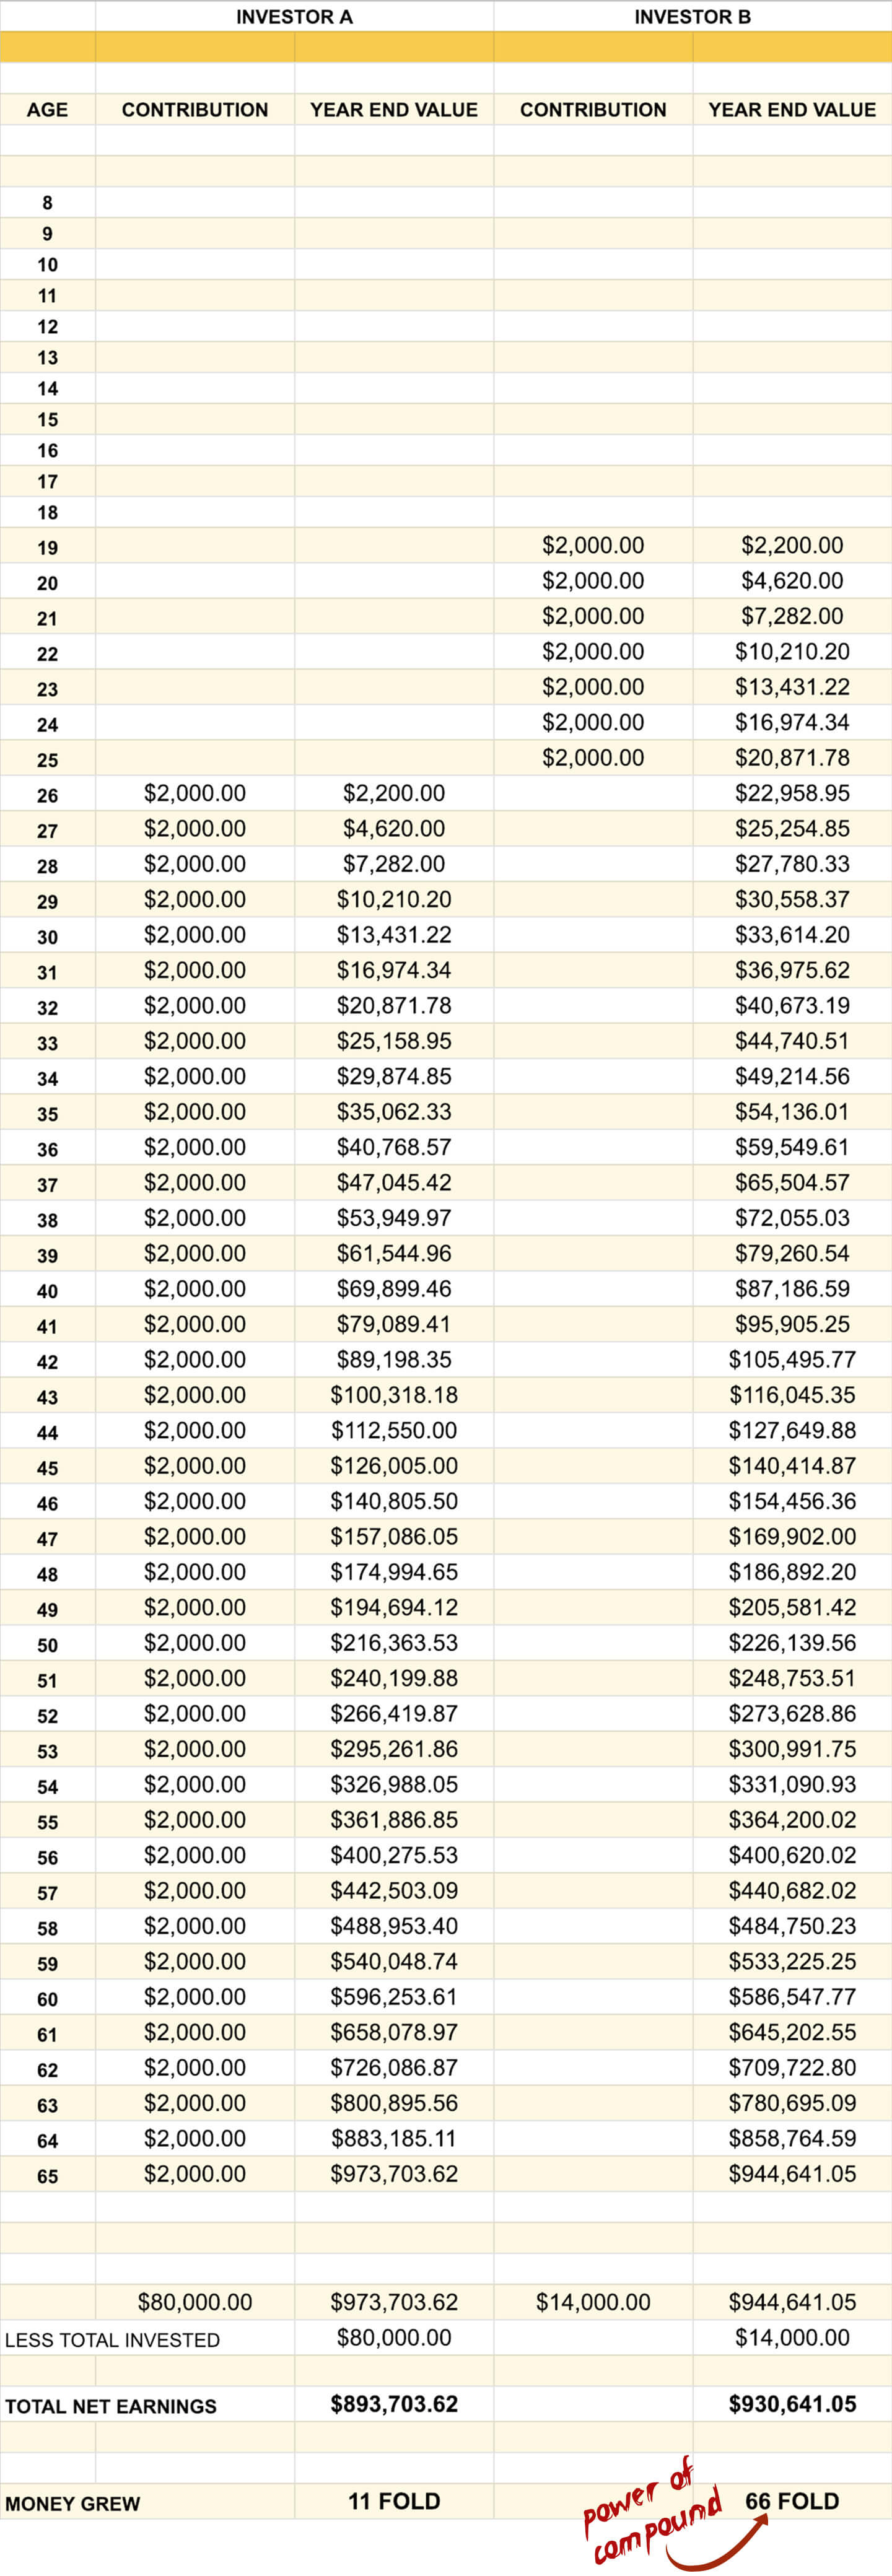This screenshot has width=892, height=2576.
Task: Select the age 65 row label
Action: coord(47,2176)
